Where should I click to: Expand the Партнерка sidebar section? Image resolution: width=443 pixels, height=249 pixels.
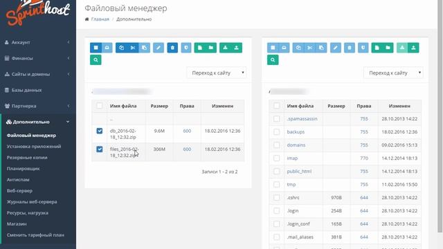(x=38, y=106)
